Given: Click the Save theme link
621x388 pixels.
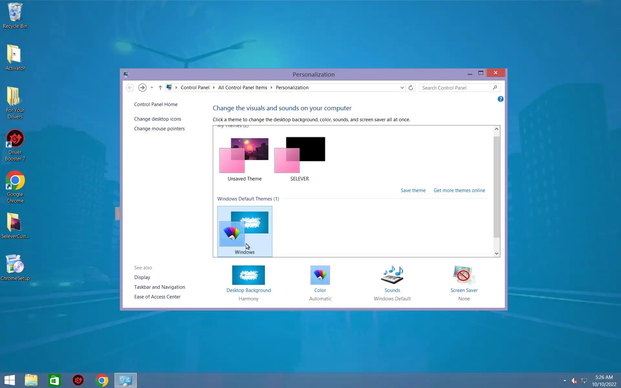Looking at the screenshot, I should tap(413, 190).
